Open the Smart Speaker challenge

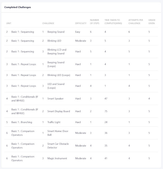(x=55, y=98)
